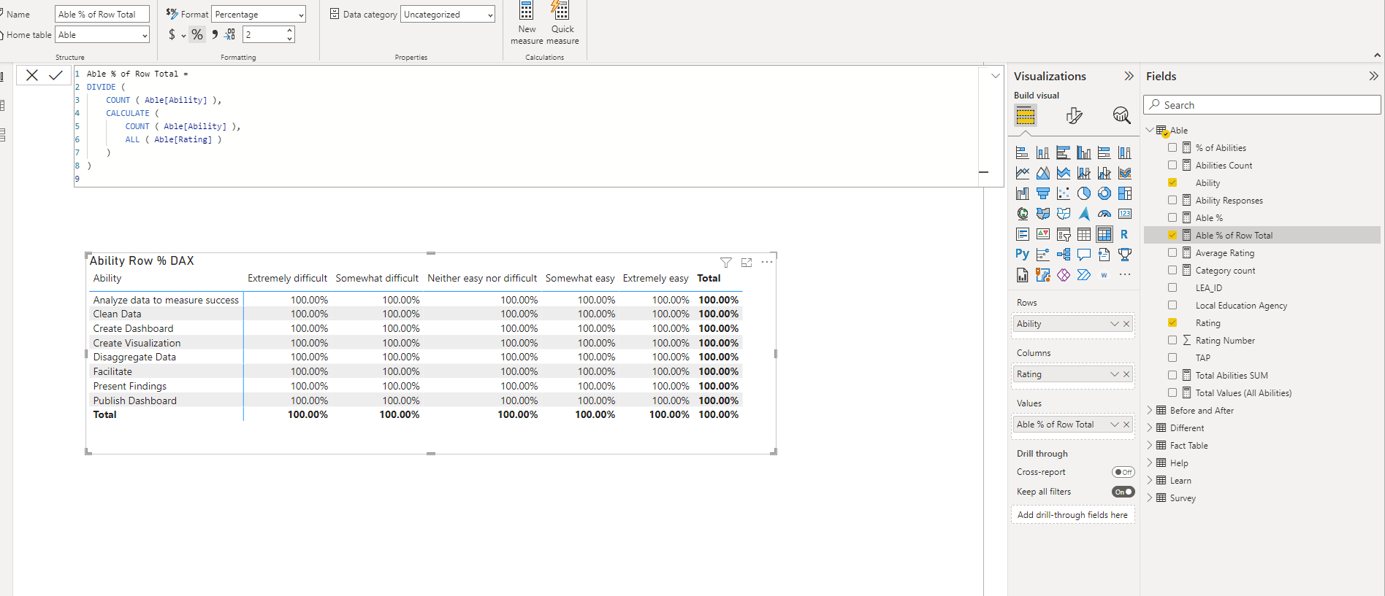The image size is (1385, 596).
Task: Remove Able % of Row Total from Values
Action: [x=1126, y=425]
